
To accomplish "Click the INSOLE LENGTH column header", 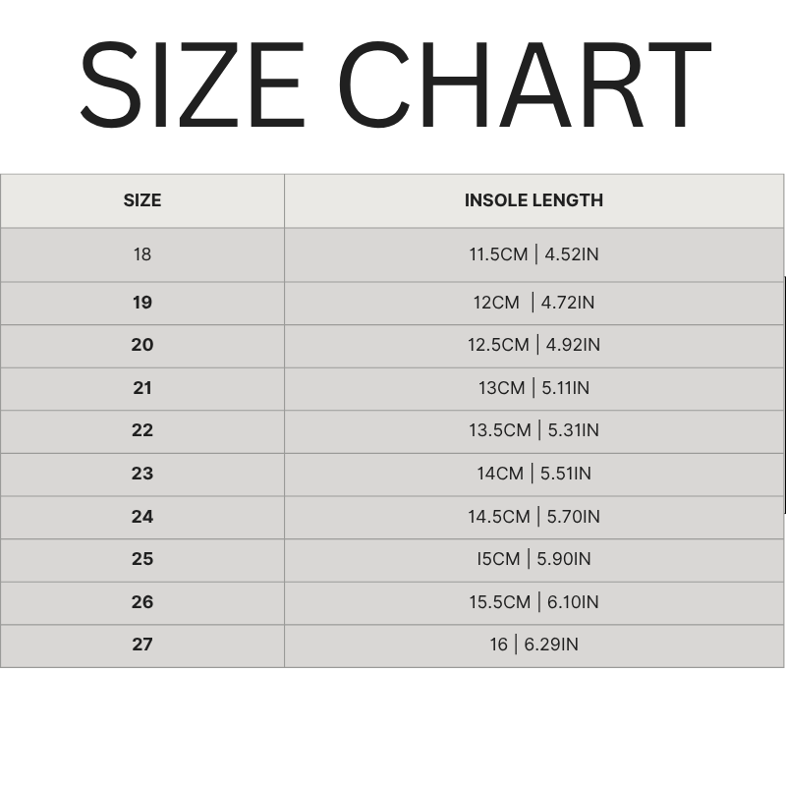I will click(x=533, y=200).
